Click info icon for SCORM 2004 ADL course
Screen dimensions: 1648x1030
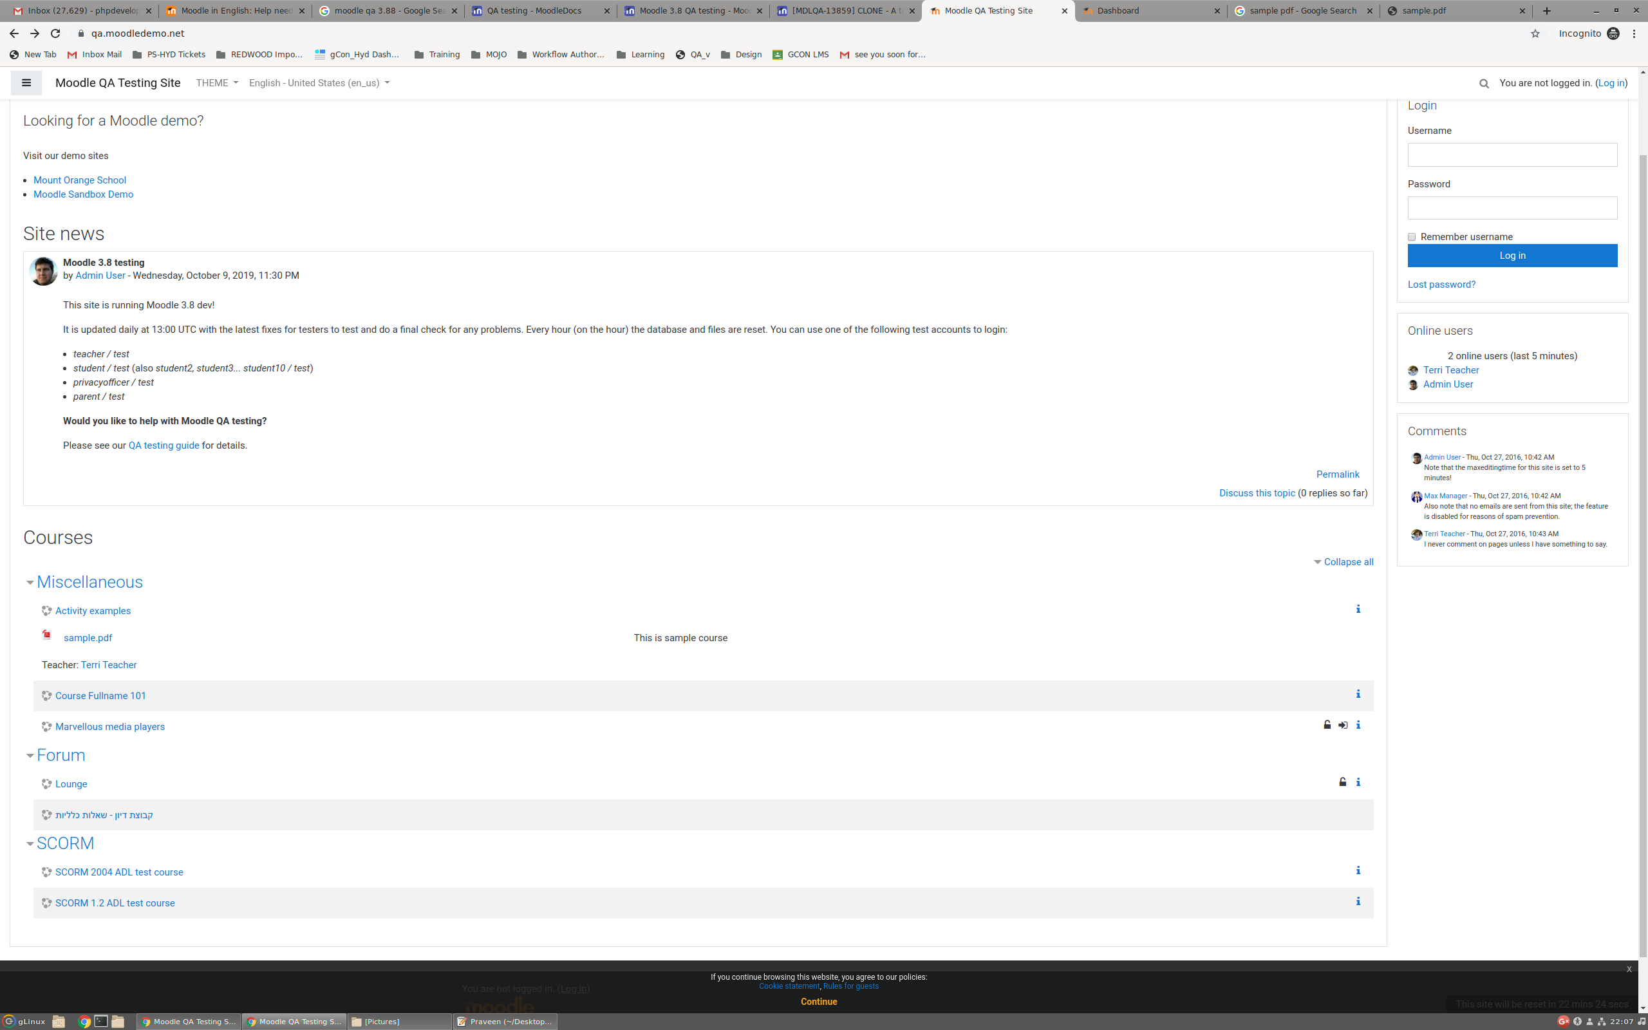pos(1358,870)
